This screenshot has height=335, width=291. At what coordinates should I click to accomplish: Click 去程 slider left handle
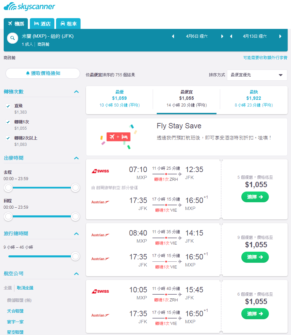click(x=8, y=187)
